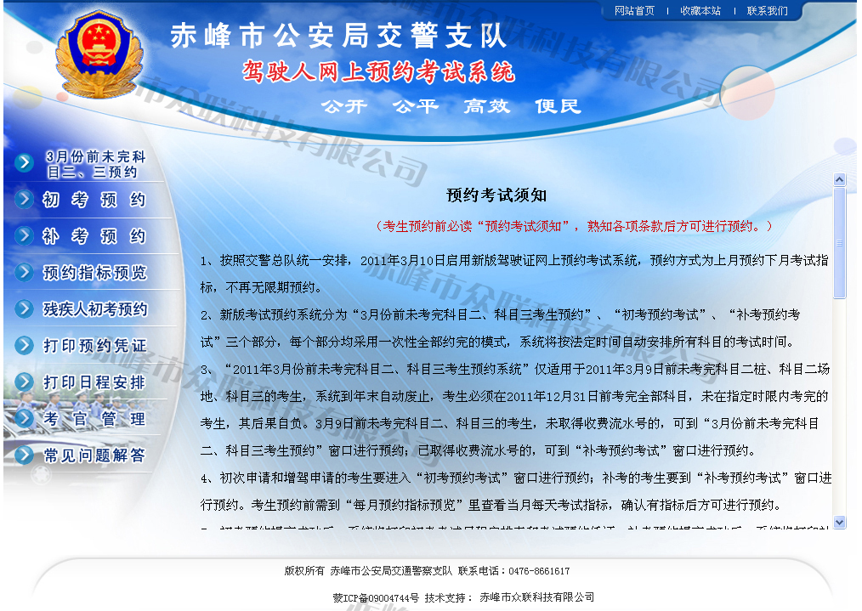Click the 网站首页 link
Screen dimensions: 862x611
tap(634, 11)
